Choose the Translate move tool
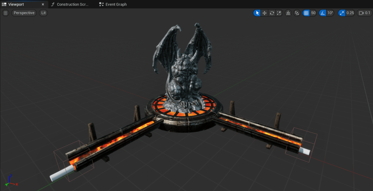The width and height of the screenshot is (373, 191). [x=265, y=13]
